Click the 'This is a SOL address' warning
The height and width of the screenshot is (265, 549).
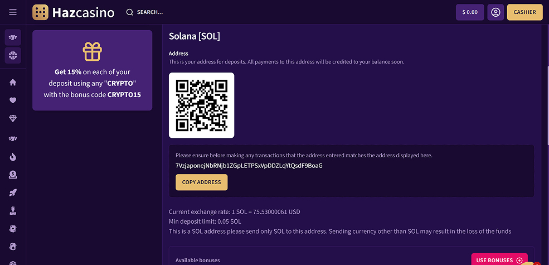click(x=340, y=232)
